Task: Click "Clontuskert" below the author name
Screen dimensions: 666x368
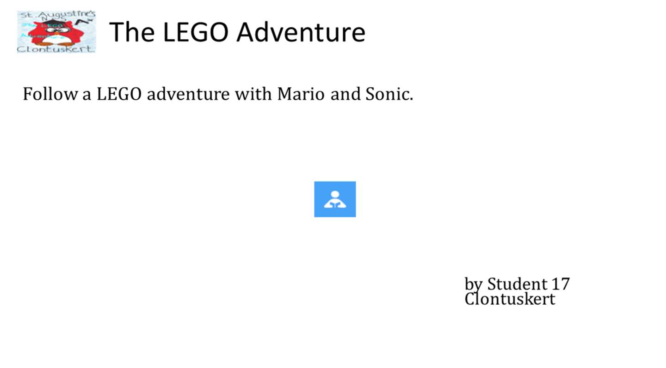Action: coord(510,299)
